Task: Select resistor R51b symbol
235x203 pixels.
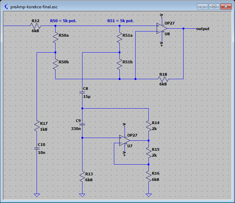Action: [119, 64]
